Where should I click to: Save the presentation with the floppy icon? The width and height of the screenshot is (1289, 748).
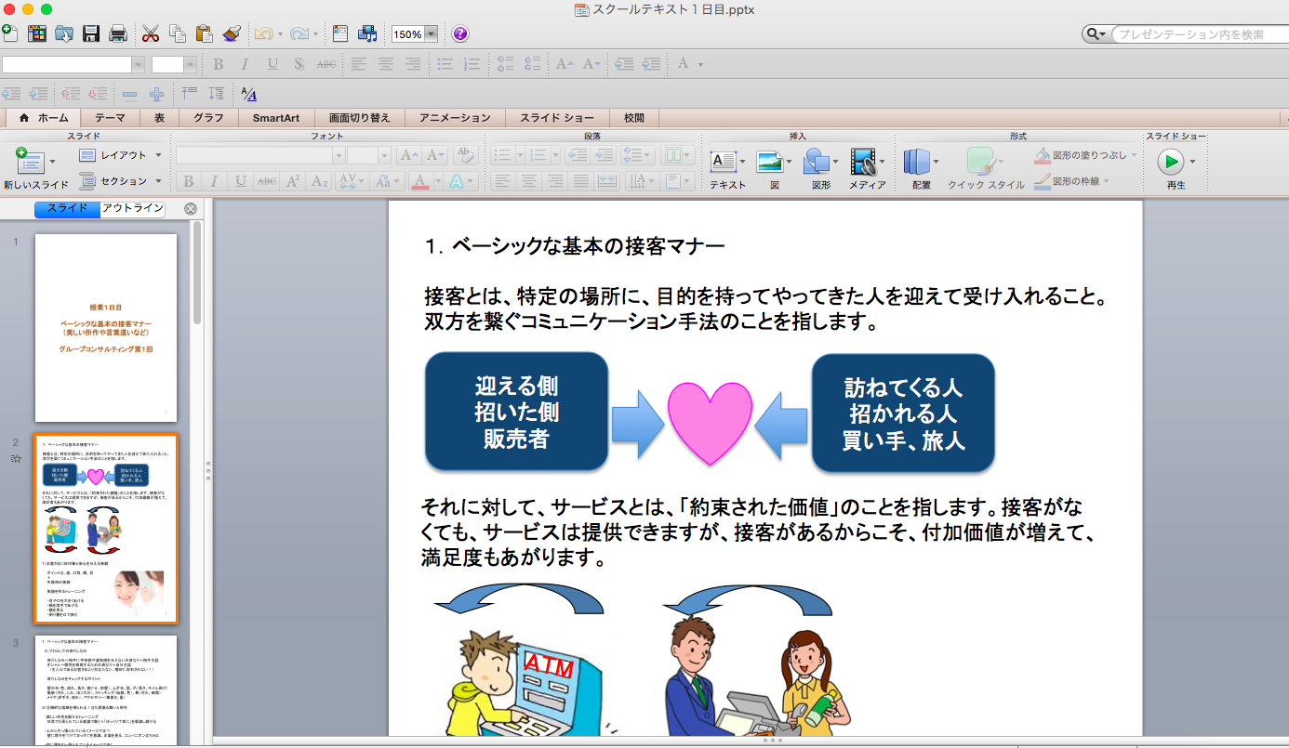pyautogui.click(x=91, y=34)
